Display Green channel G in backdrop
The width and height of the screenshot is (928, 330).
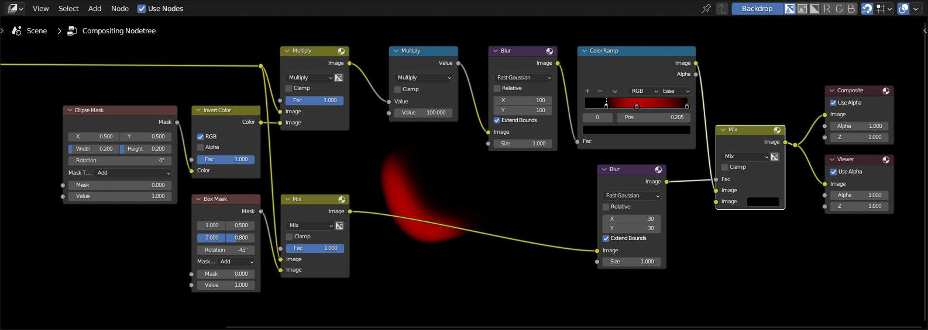838,8
